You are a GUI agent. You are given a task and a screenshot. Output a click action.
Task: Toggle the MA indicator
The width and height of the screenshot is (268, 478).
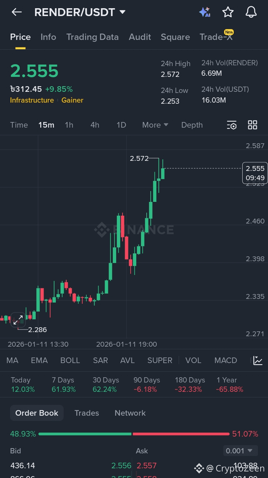click(12, 360)
